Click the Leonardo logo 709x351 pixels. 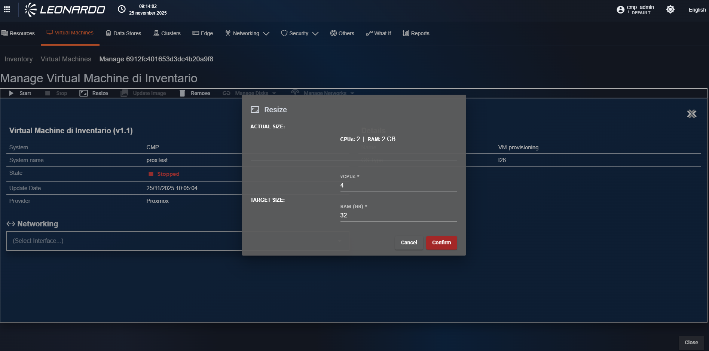pyautogui.click(x=65, y=10)
